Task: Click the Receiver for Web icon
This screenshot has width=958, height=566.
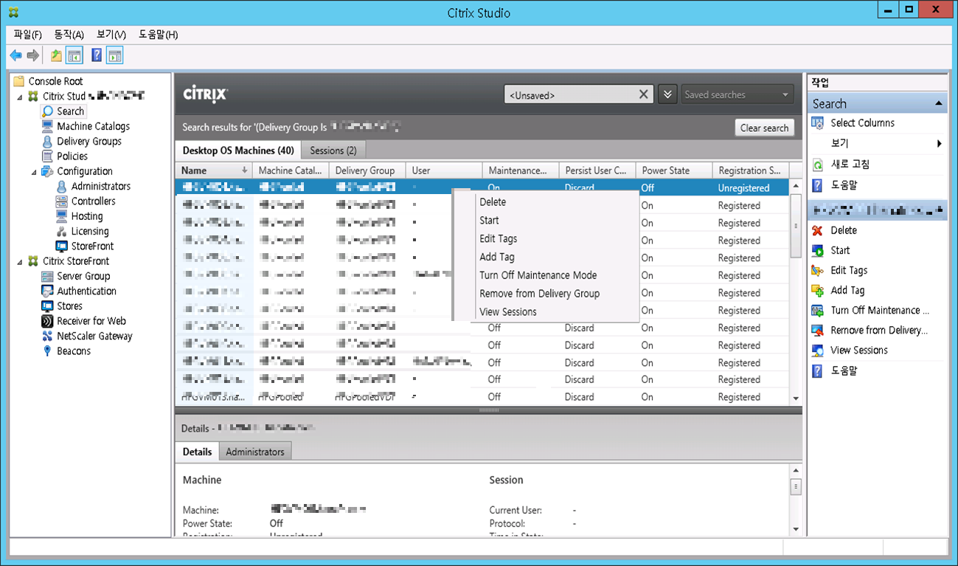Action: (x=48, y=321)
